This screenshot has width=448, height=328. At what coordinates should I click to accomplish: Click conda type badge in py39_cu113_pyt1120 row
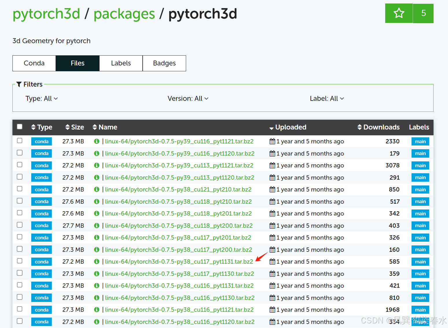[x=42, y=177]
